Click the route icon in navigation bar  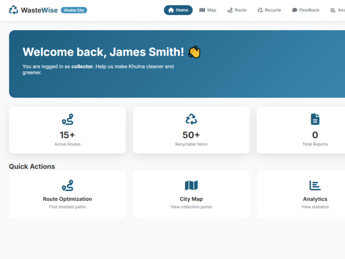pos(230,10)
